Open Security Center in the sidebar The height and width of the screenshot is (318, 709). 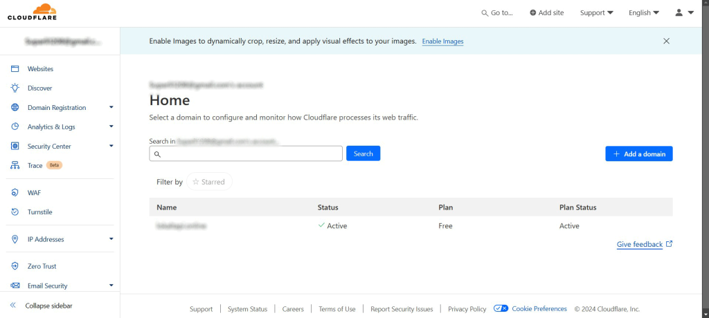[x=49, y=147]
